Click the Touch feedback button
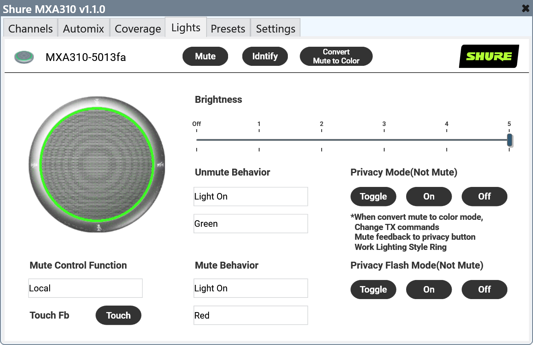 pyautogui.click(x=118, y=315)
